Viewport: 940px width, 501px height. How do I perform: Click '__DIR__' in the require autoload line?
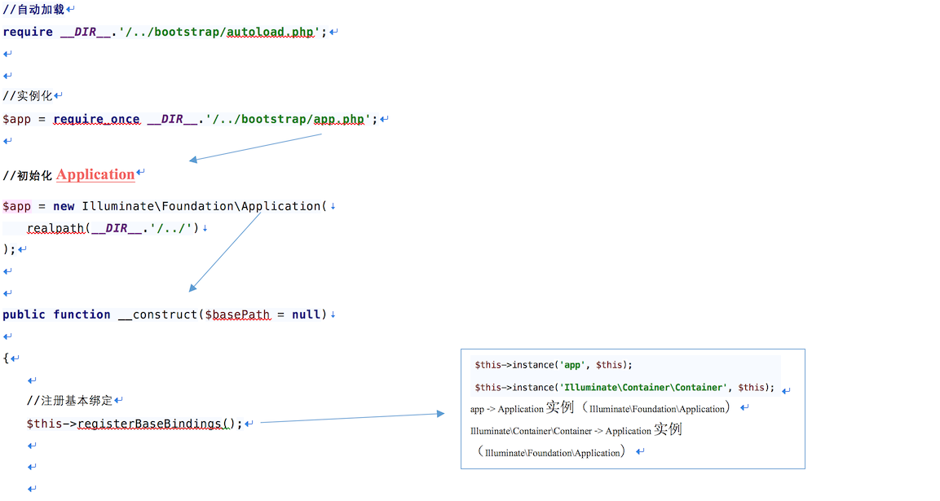tap(86, 32)
